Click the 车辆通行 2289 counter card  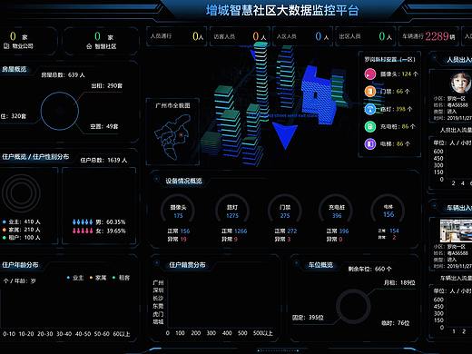tap(428, 36)
